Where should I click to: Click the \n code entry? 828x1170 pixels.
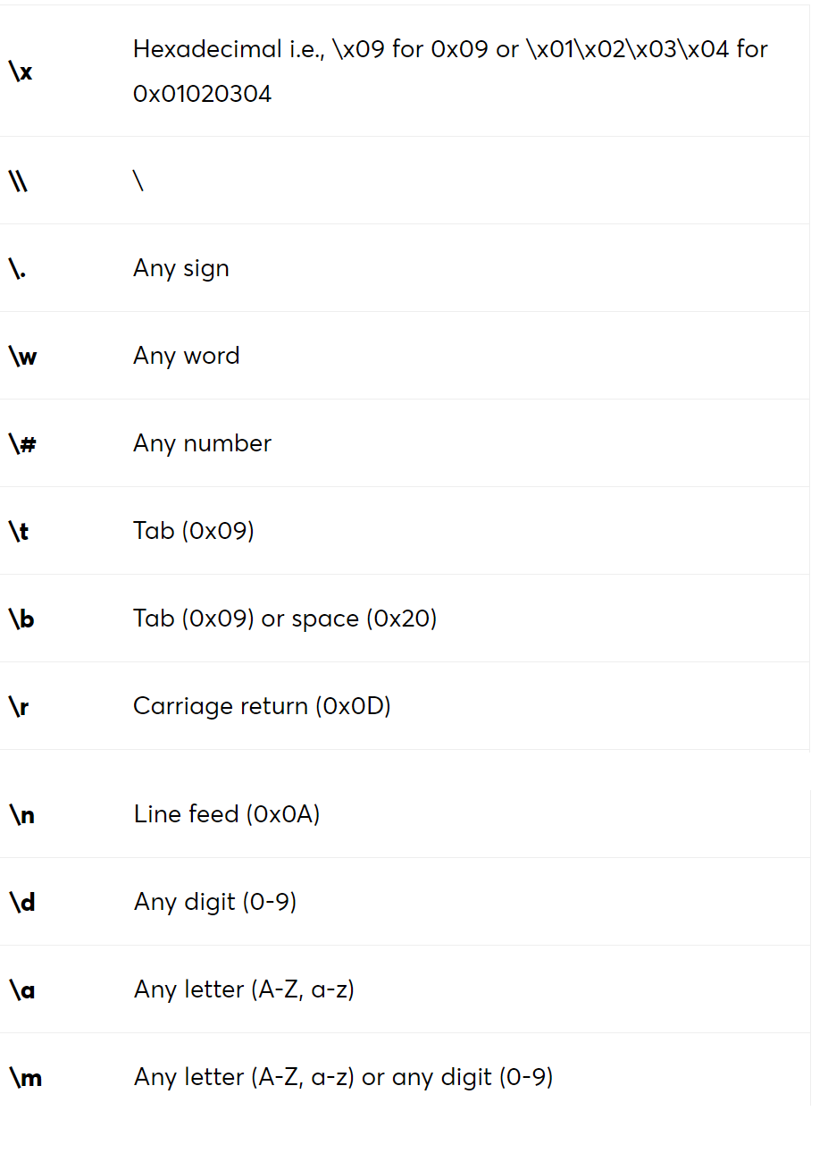point(22,814)
